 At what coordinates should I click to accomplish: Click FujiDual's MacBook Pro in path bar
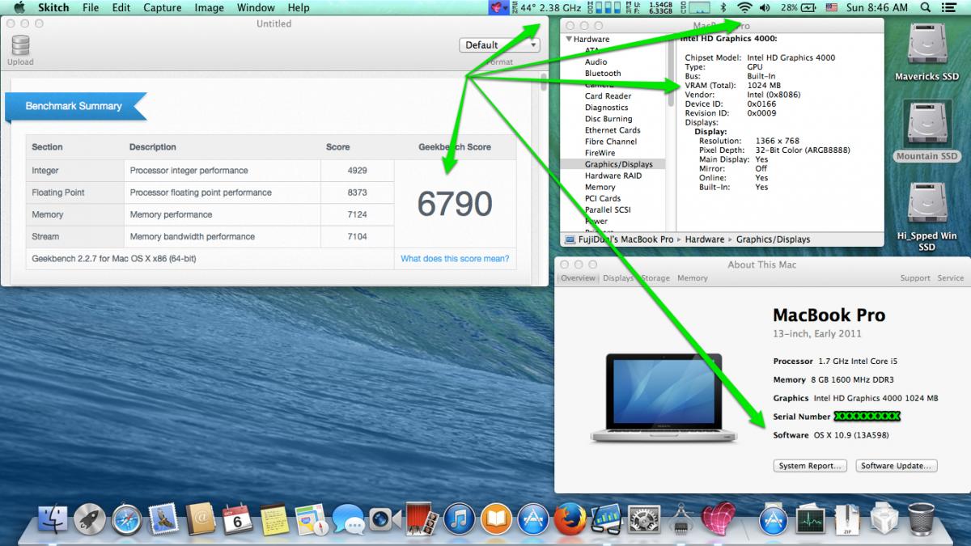tap(618, 239)
